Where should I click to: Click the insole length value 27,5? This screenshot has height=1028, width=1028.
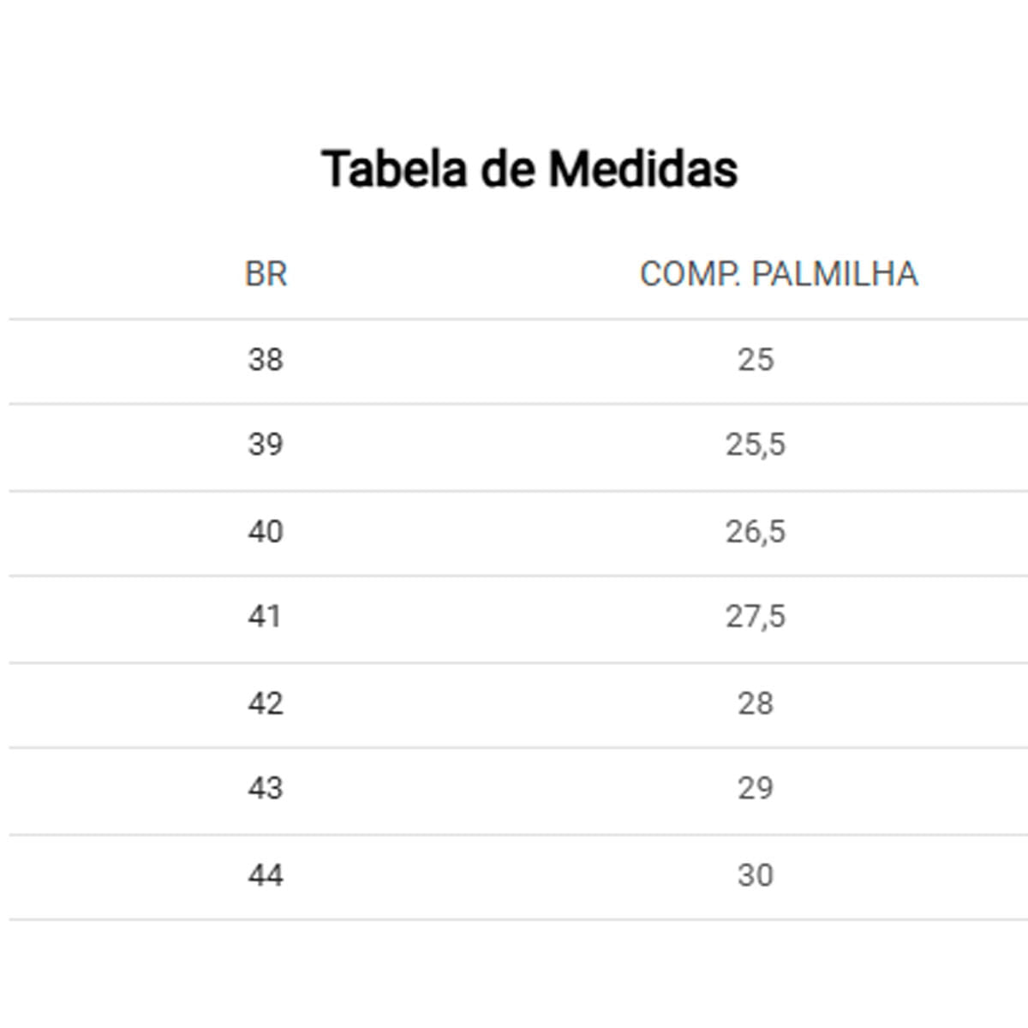(756, 617)
